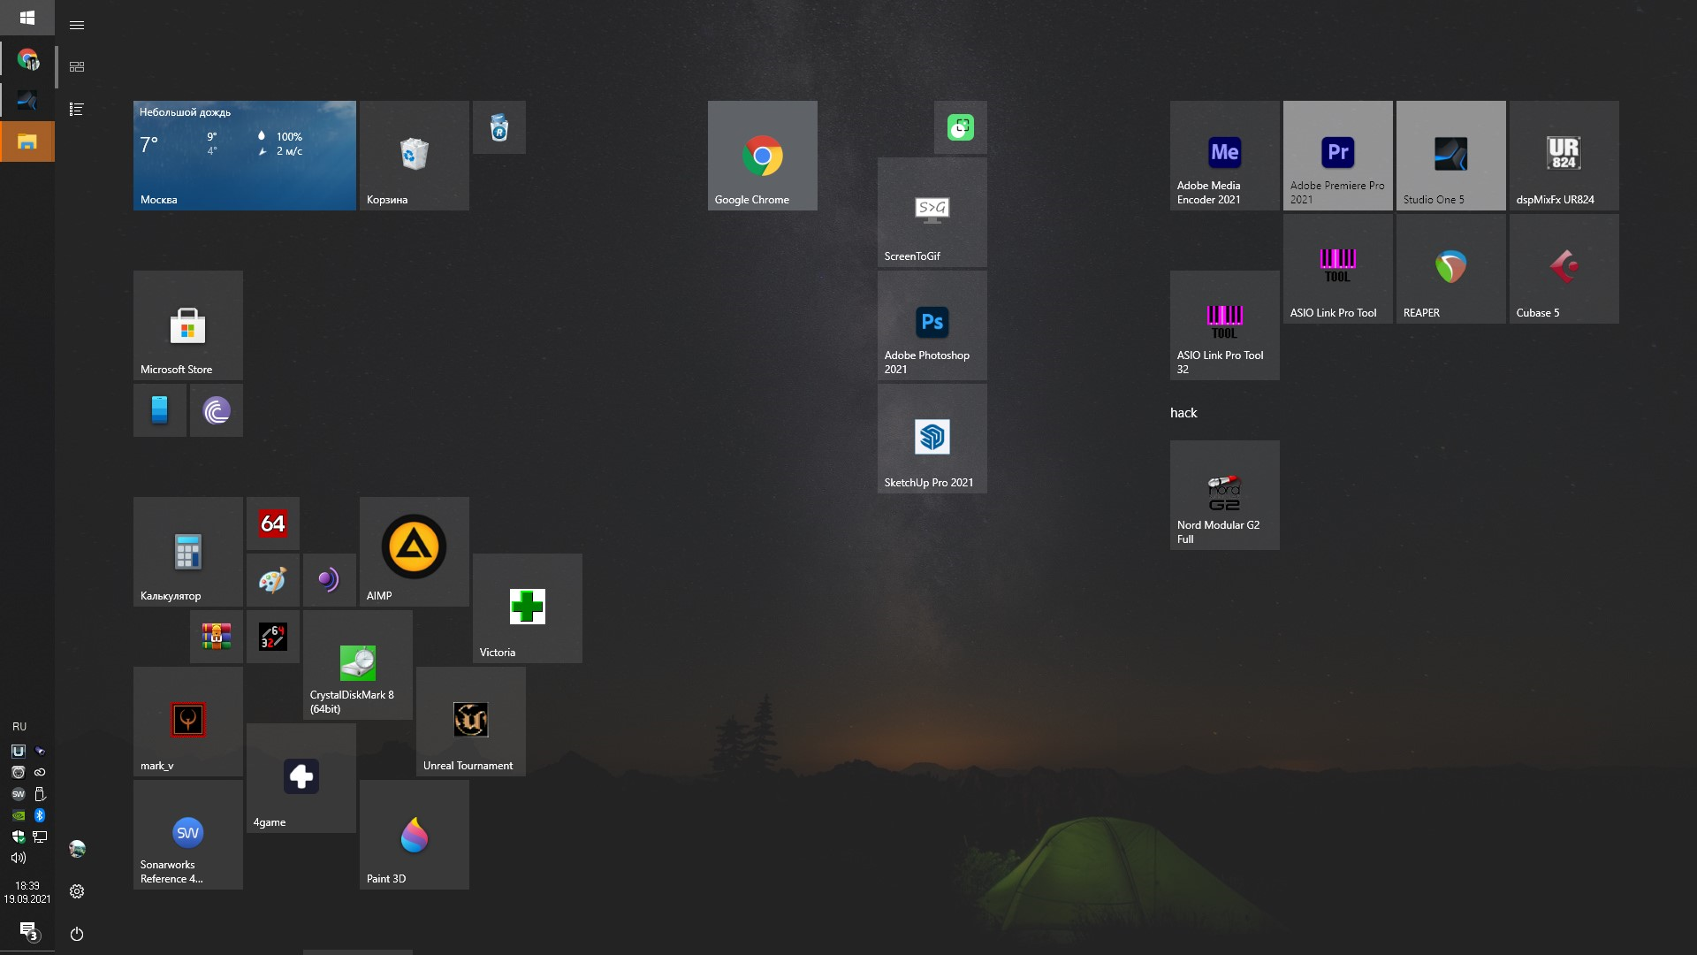
Task: Launch the AIMP player tile
Action: [414, 552]
